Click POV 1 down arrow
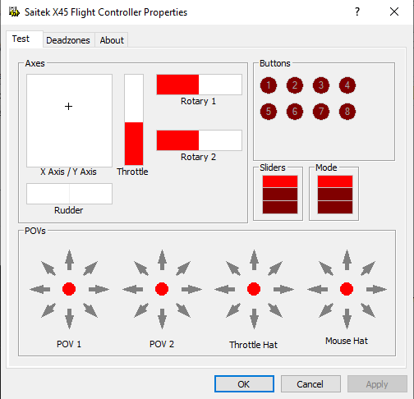The image size is (414, 399). 69,319
